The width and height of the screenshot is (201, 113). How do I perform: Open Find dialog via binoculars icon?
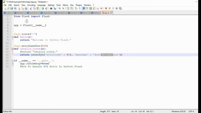(51, 8)
